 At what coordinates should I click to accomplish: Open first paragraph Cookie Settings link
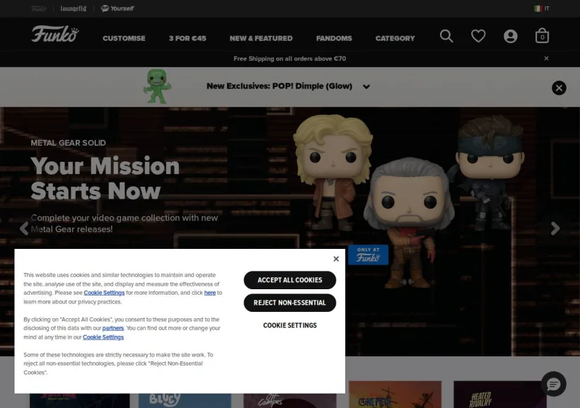click(104, 293)
